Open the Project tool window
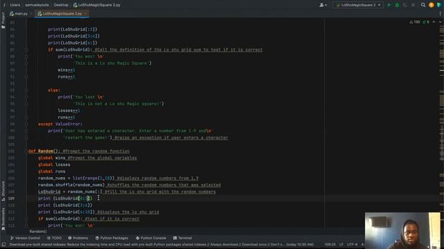This screenshot has height=249, width=444. click(x=3, y=20)
